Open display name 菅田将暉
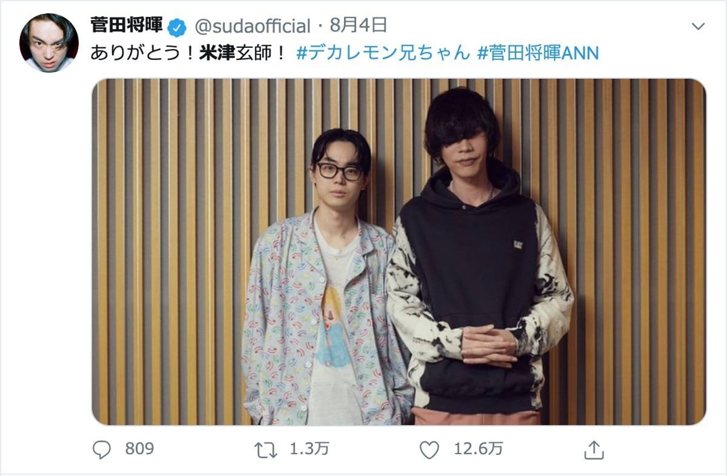The width and height of the screenshot is (728, 476). tap(127, 25)
